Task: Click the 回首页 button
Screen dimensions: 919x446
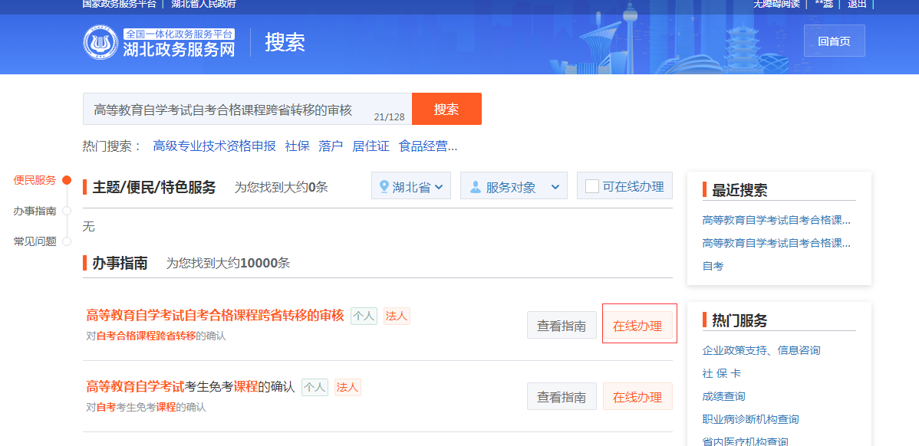Action: [x=834, y=40]
